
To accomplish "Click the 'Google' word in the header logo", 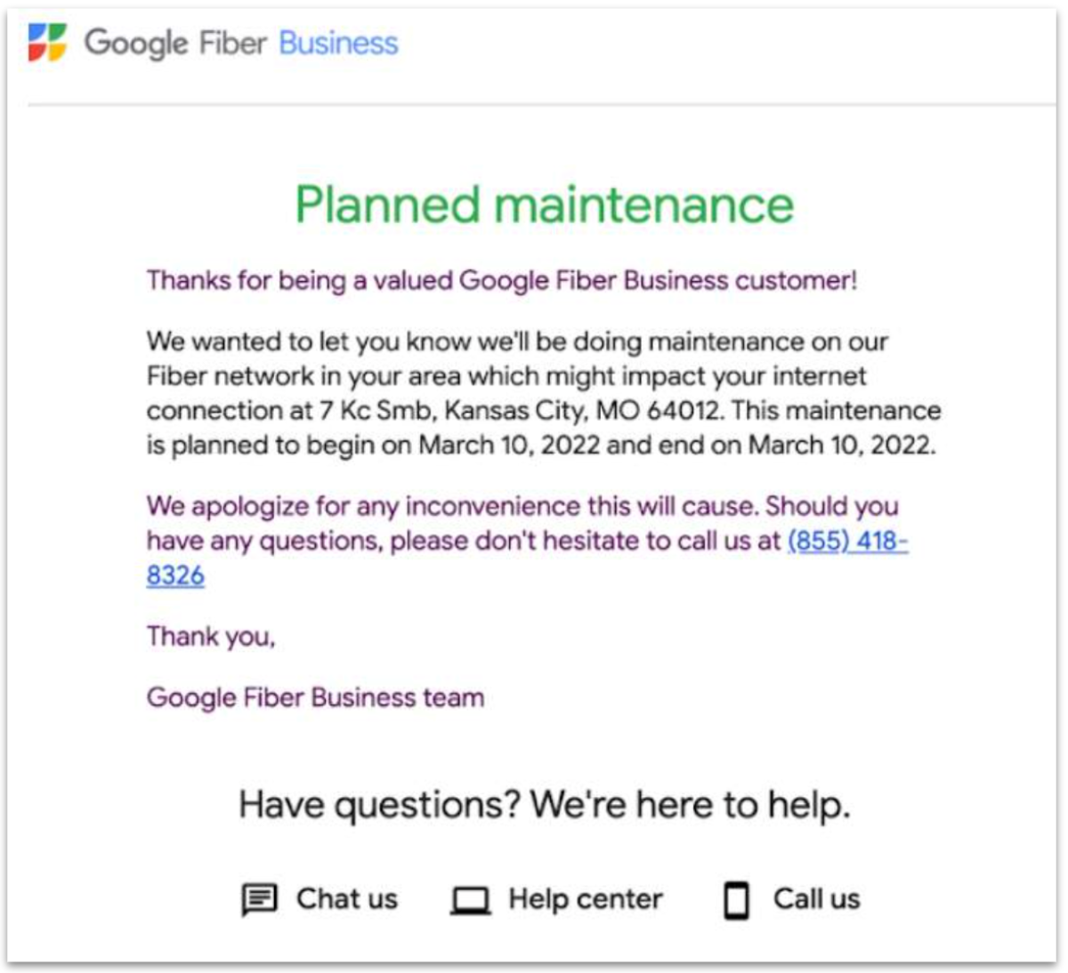I will (x=136, y=44).
